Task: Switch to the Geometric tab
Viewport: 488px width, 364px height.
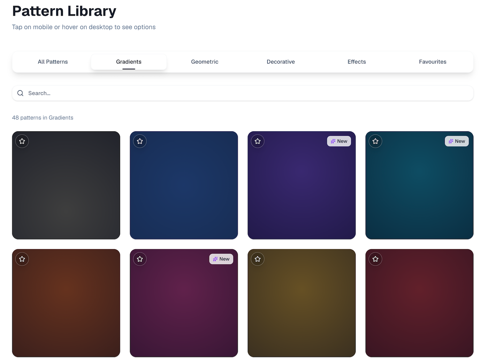Action: [x=205, y=62]
